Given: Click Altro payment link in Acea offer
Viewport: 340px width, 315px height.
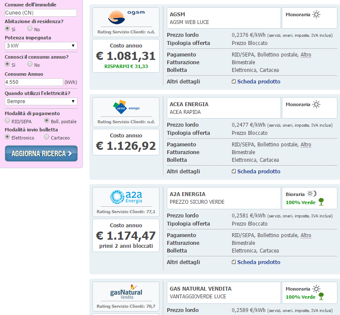Looking at the screenshot, I should click(x=306, y=145).
